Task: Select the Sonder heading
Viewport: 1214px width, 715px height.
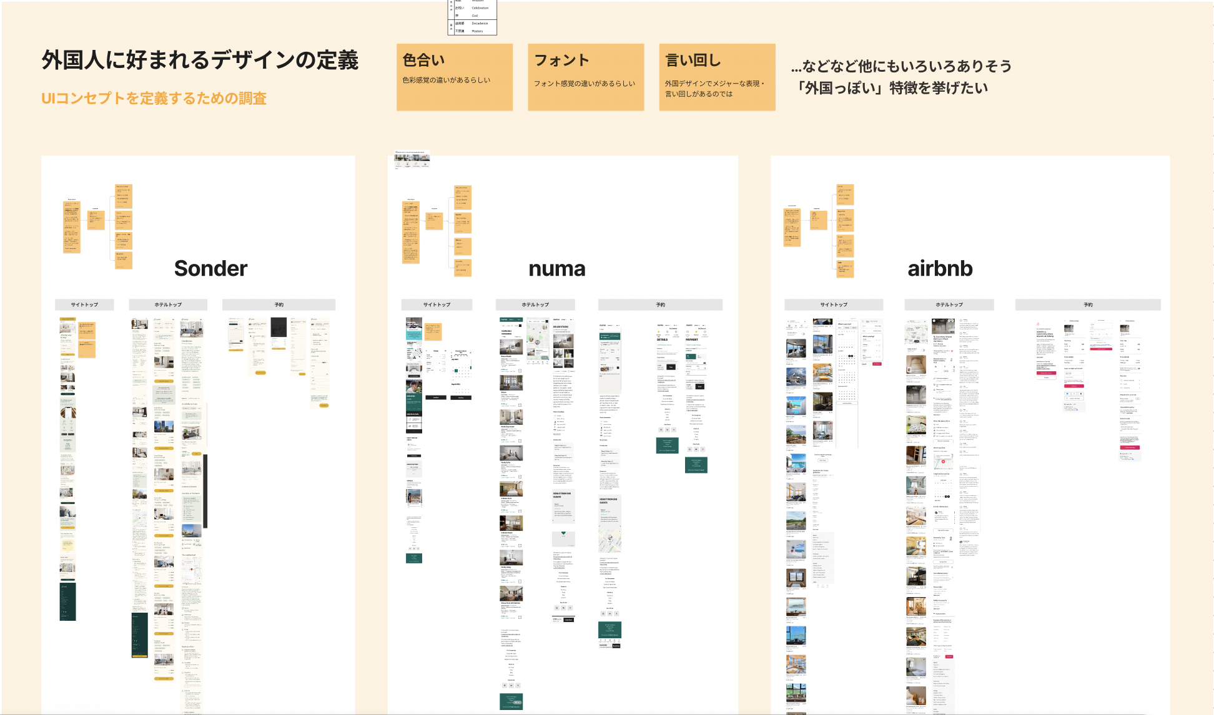Action: (x=211, y=268)
